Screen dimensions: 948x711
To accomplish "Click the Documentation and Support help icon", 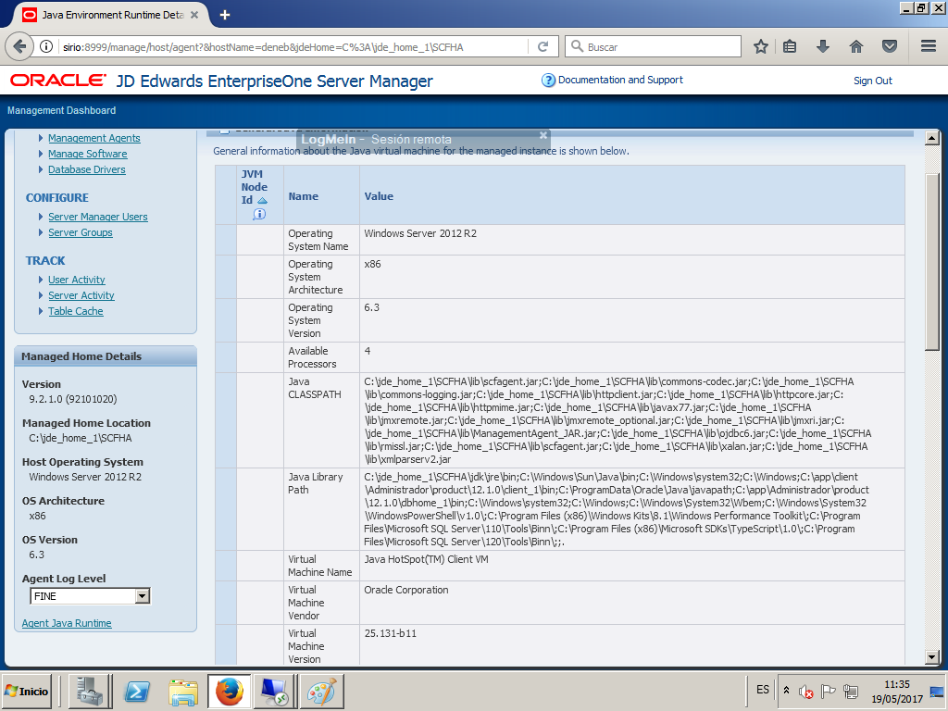I will tap(548, 80).
